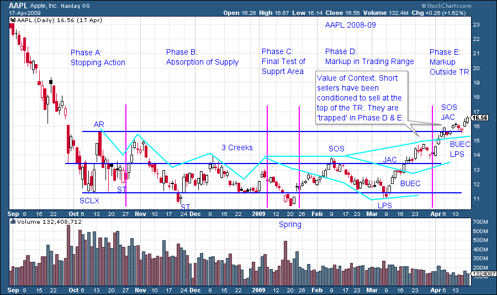497x295 pixels.
Task: Click the ST label beside the Oct 27 line
Action: coord(121,189)
